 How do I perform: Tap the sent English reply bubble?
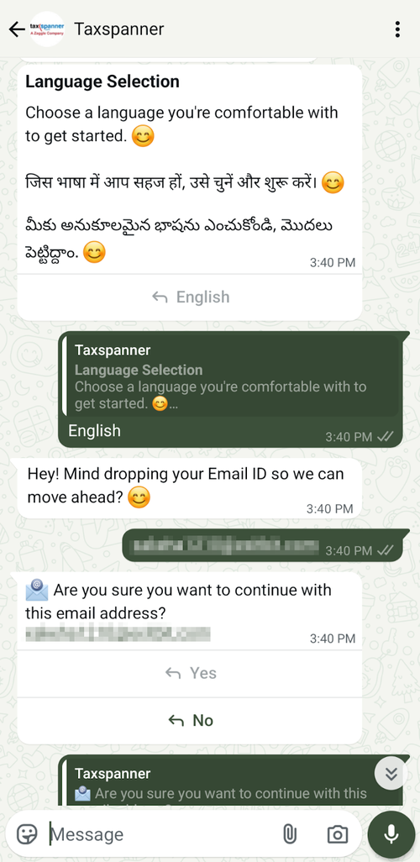point(230,389)
